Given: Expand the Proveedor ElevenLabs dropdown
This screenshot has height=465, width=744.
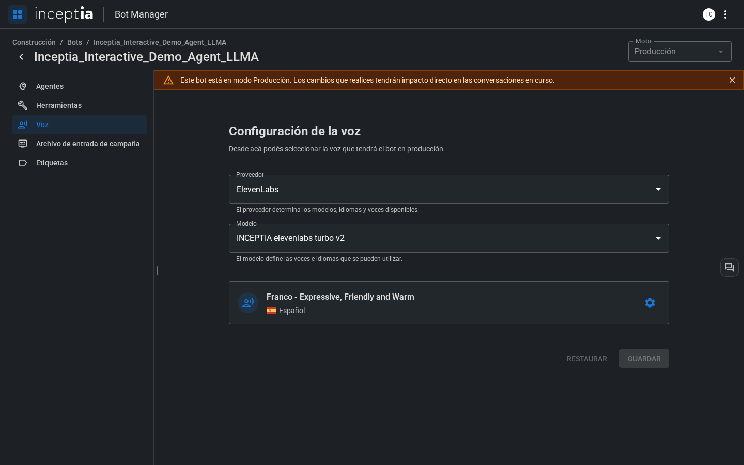Looking at the screenshot, I should [449, 189].
